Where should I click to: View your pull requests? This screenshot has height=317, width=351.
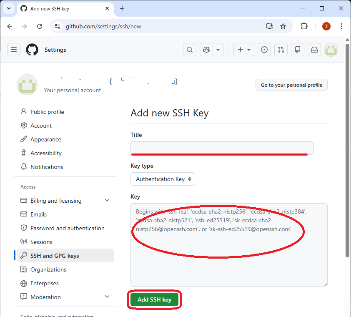point(281,50)
